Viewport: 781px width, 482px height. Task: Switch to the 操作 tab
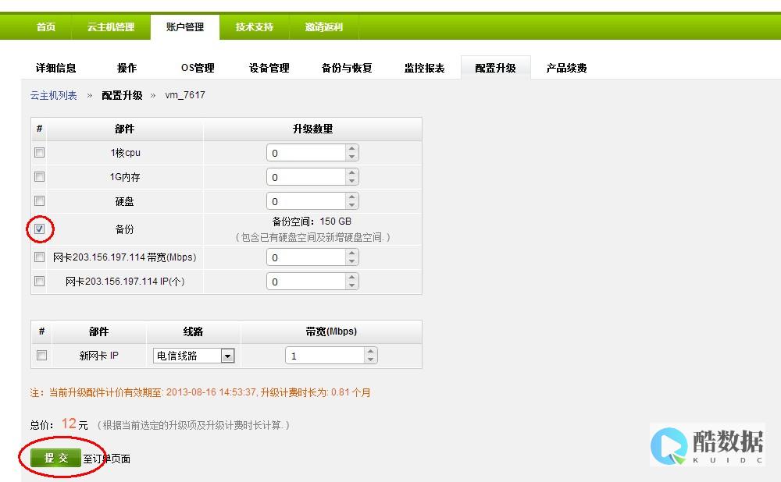127,68
